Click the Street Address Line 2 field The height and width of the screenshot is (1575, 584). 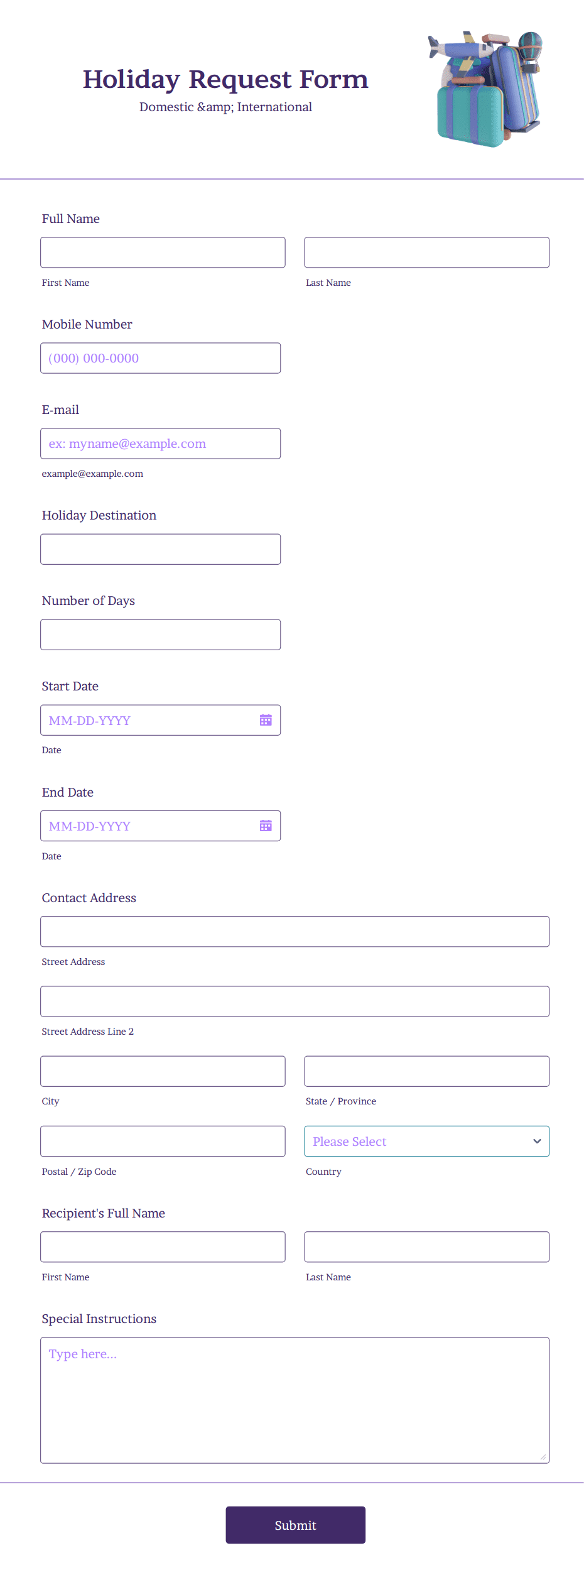point(295,1001)
